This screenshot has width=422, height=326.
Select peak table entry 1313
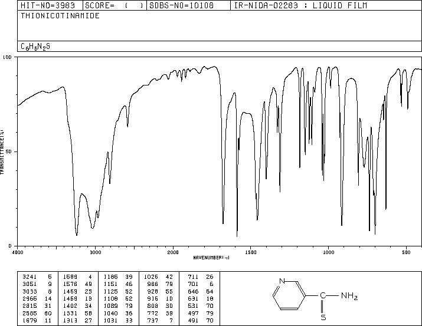[70, 321]
